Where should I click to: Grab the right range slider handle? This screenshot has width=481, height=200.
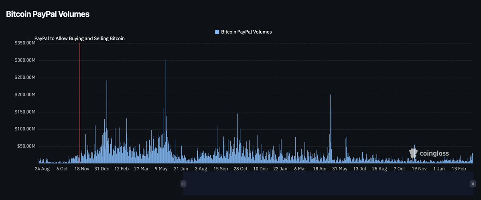473,184
